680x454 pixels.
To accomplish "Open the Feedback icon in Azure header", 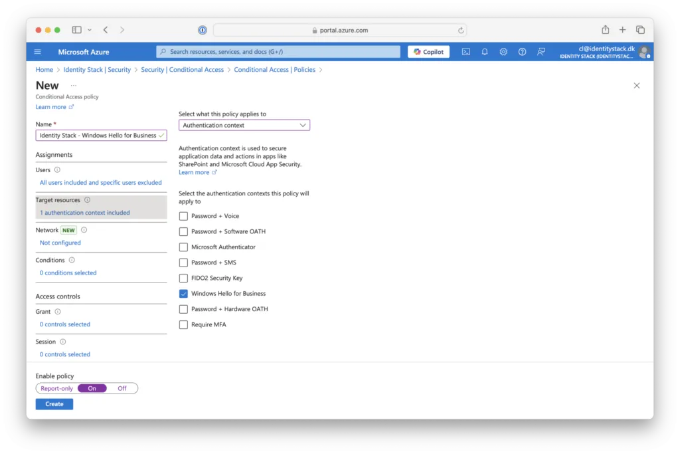I will (x=541, y=52).
